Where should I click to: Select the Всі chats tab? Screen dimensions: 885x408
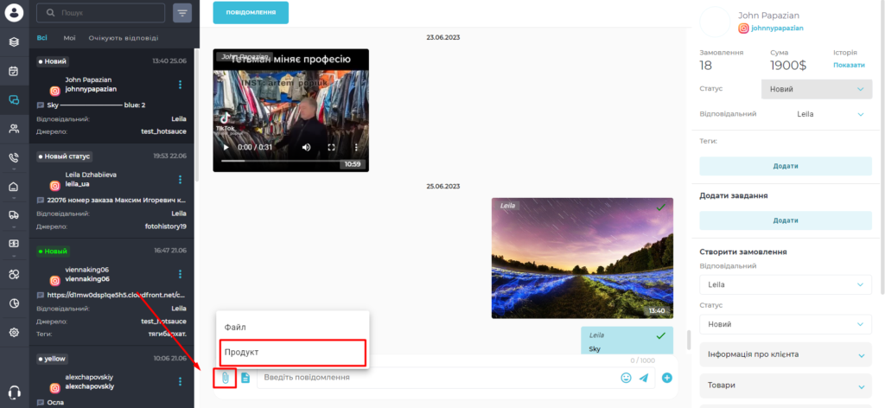tap(41, 38)
